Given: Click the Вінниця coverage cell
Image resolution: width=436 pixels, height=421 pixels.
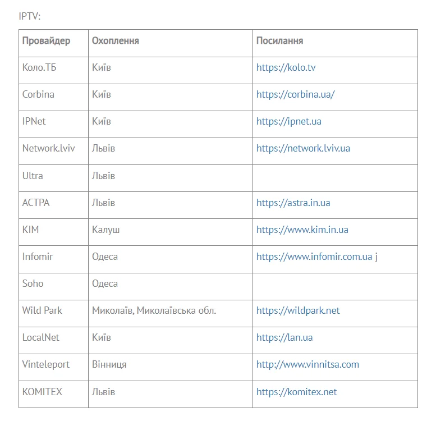Looking at the screenshot, I should coord(109,364).
